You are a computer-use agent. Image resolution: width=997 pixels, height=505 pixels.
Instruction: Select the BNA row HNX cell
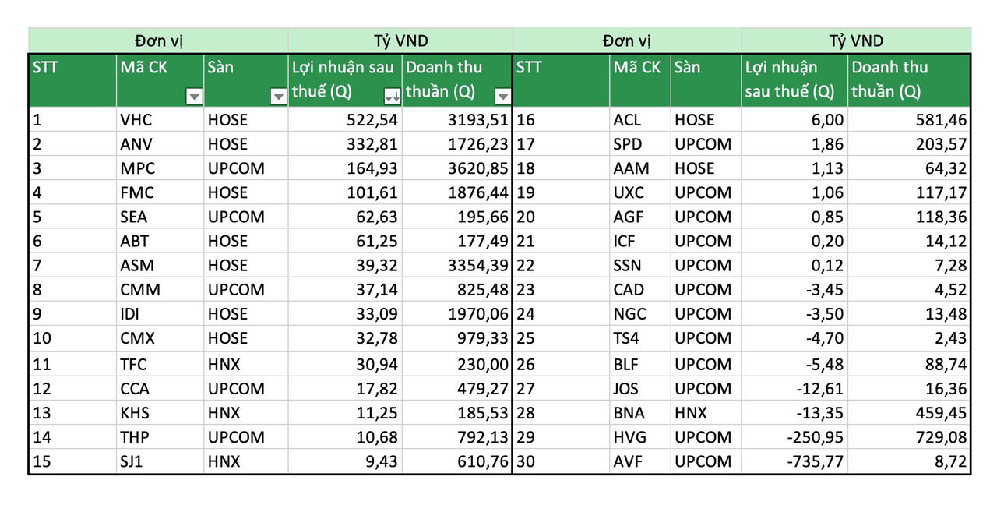click(705, 413)
